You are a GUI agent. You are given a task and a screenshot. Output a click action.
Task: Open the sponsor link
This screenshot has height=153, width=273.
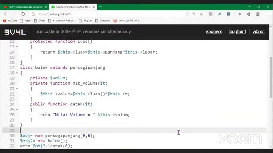pos(214,32)
